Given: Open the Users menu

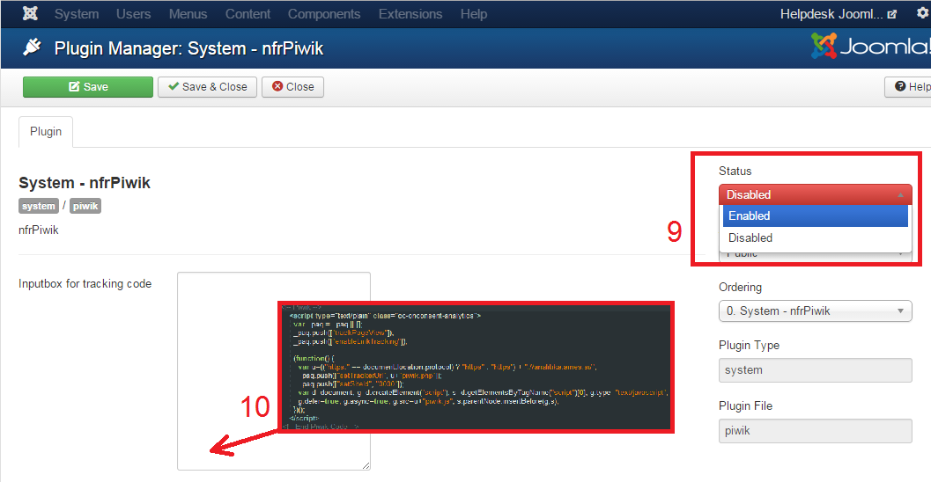Looking at the screenshot, I should (x=134, y=14).
